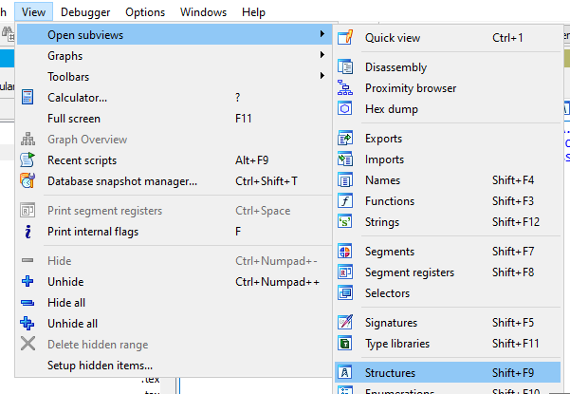The height and width of the screenshot is (394, 570).
Task: Click the Functions subview icon
Action: [345, 201]
